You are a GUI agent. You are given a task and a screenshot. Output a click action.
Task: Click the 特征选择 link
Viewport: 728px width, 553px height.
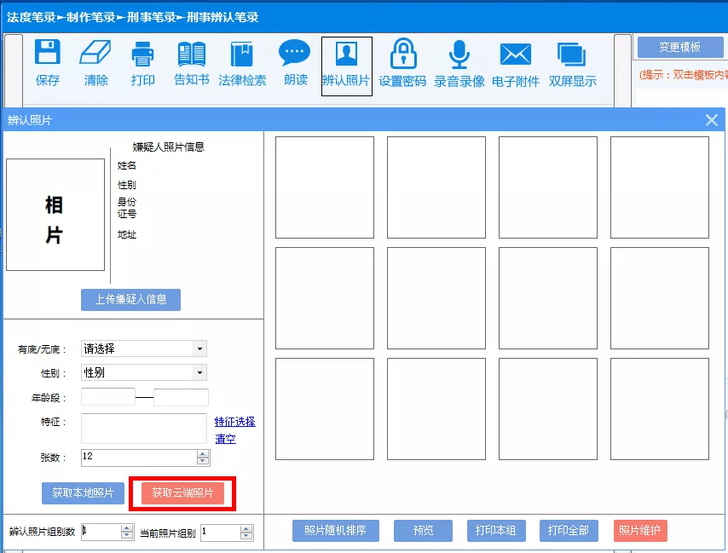pyautogui.click(x=234, y=422)
